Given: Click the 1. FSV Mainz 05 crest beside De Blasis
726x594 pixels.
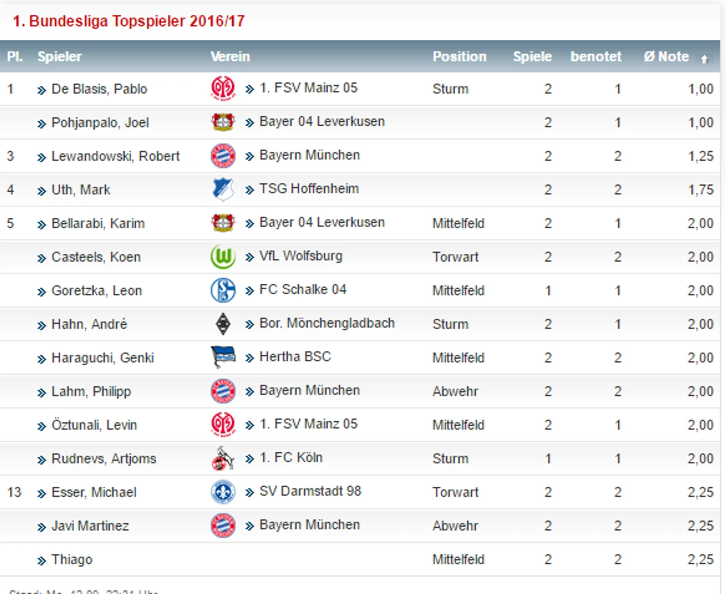Looking at the screenshot, I should click(223, 89).
